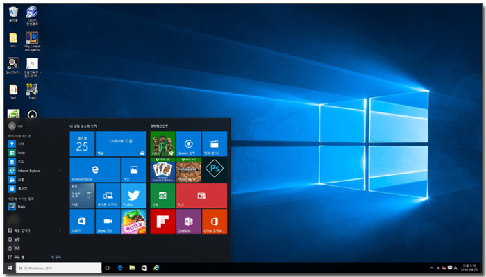Launch Microsoft Solitaire Collection tile
The height and width of the screenshot is (277, 486).
pos(162,169)
